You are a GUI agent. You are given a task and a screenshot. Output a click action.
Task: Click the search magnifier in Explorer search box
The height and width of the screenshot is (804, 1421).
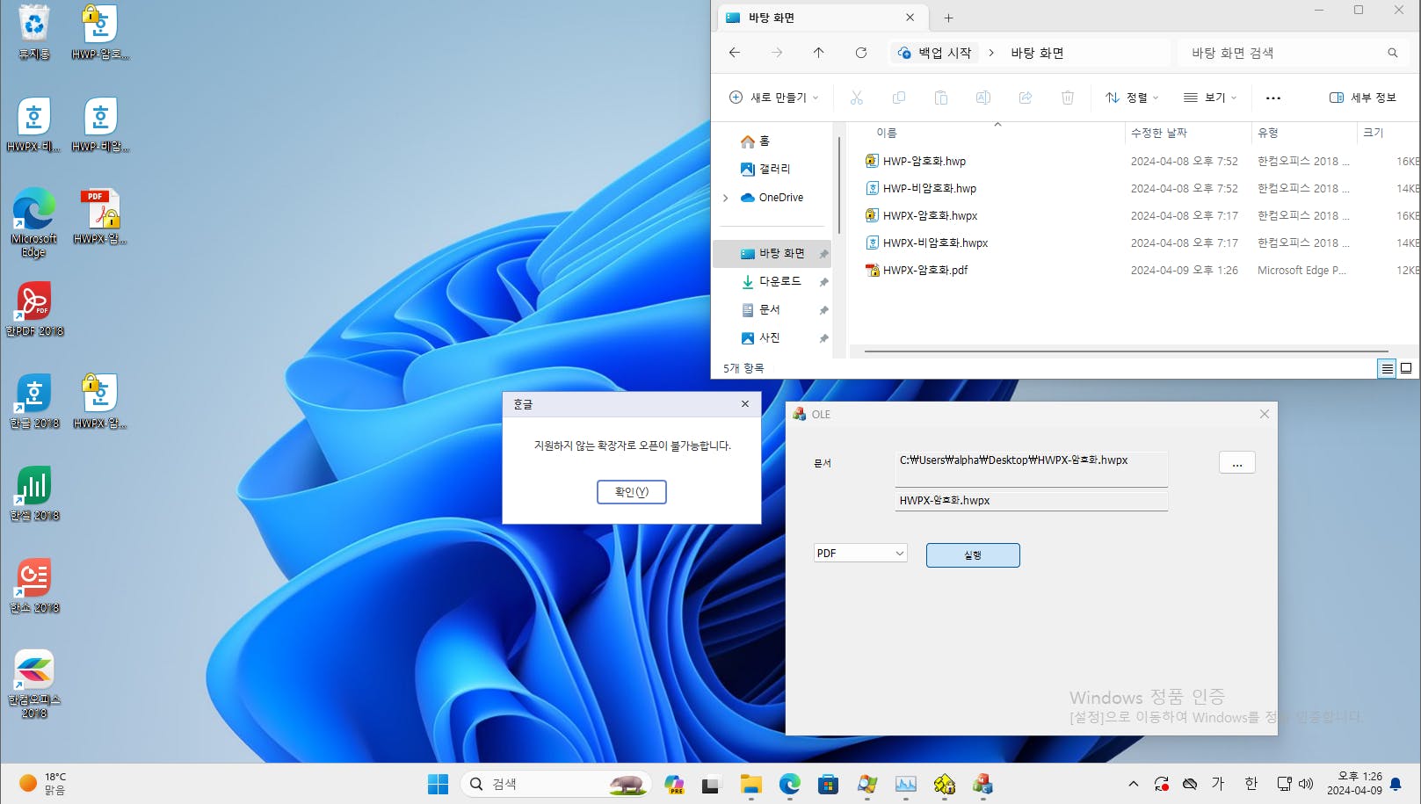[1393, 53]
